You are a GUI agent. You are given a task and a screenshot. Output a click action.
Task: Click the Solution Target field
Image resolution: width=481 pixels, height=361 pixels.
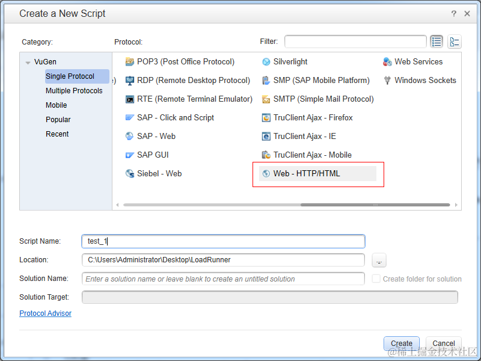270,297
